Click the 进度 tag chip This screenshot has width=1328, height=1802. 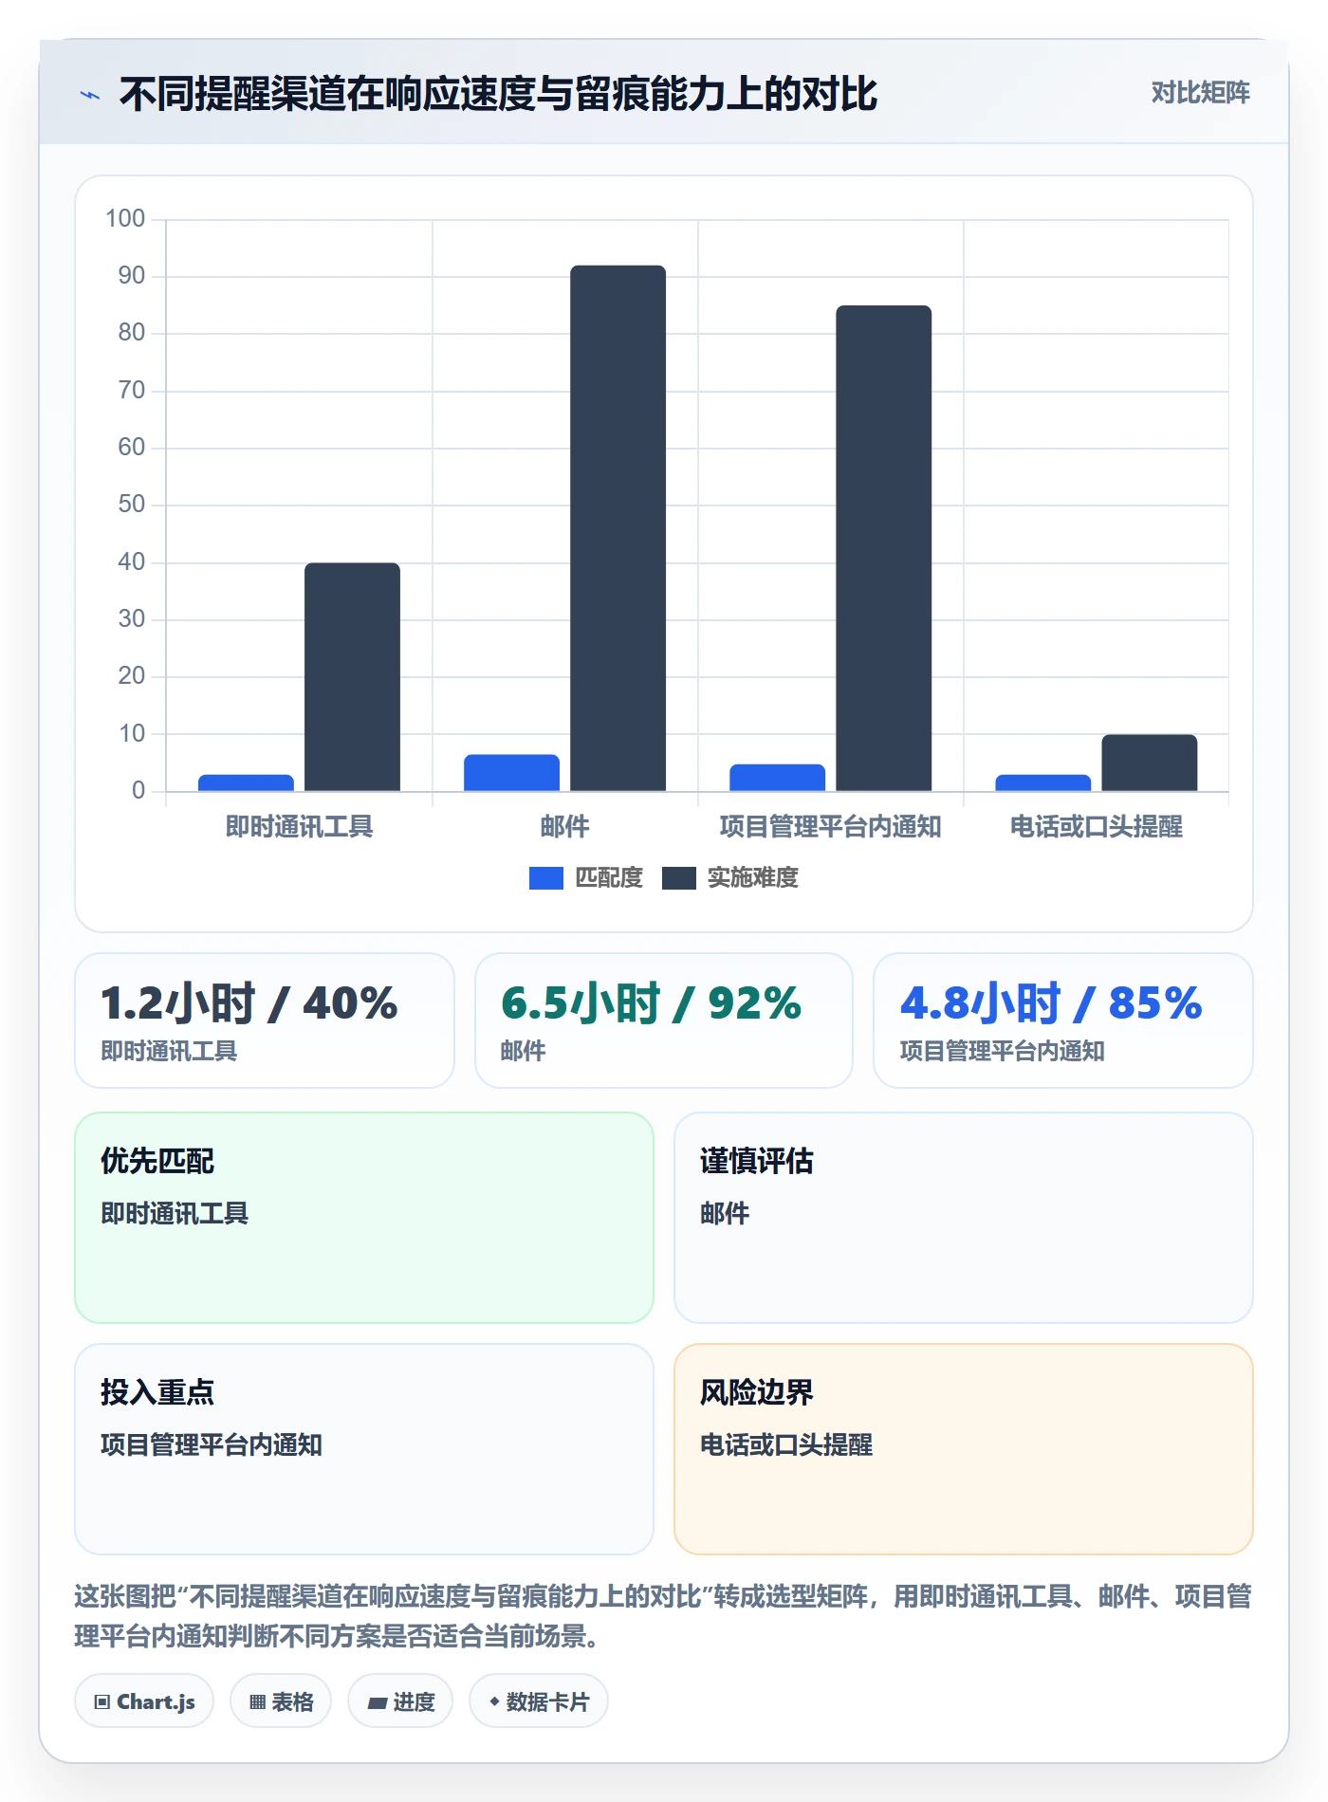pyautogui.click(x=400, y=1701)
